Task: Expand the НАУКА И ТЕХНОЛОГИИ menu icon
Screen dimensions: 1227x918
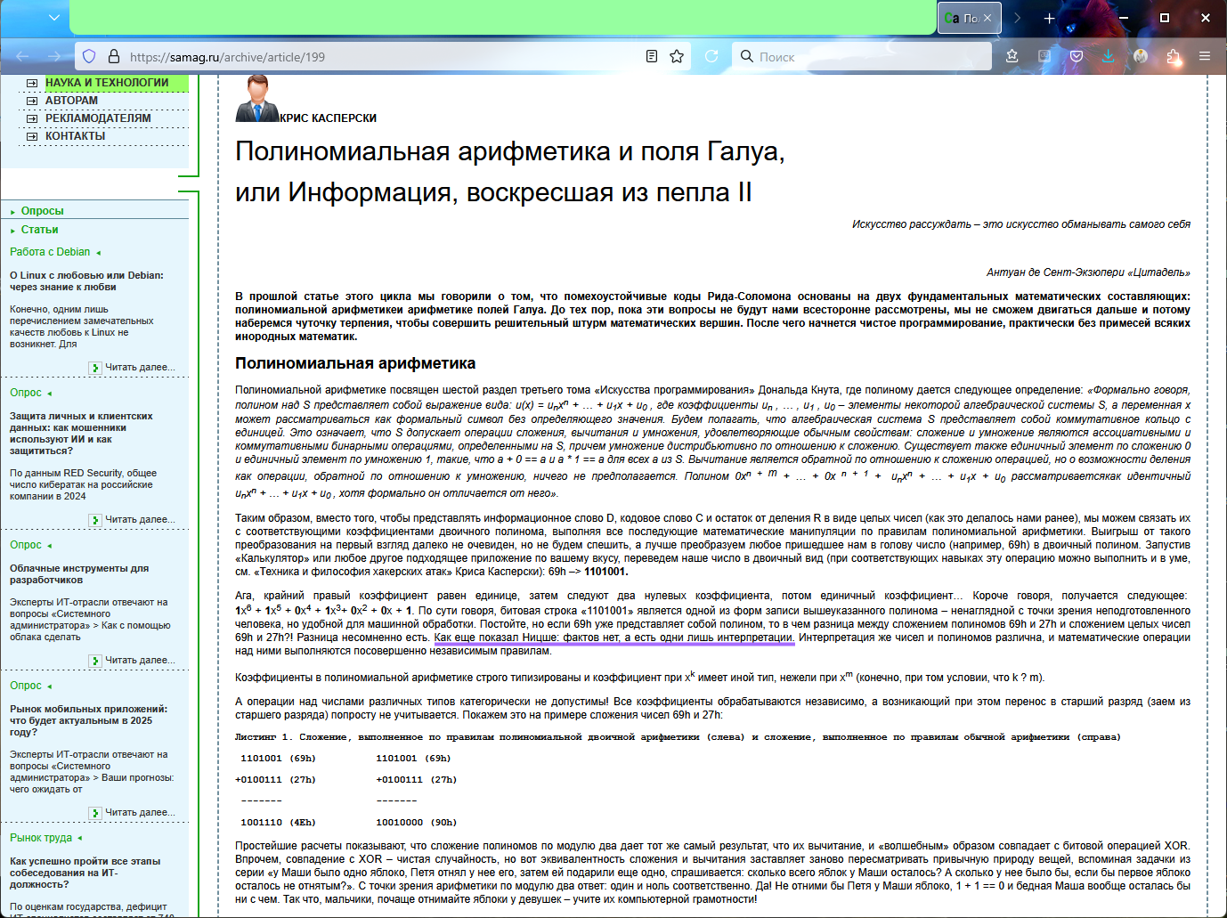Action: coord(32,83)
